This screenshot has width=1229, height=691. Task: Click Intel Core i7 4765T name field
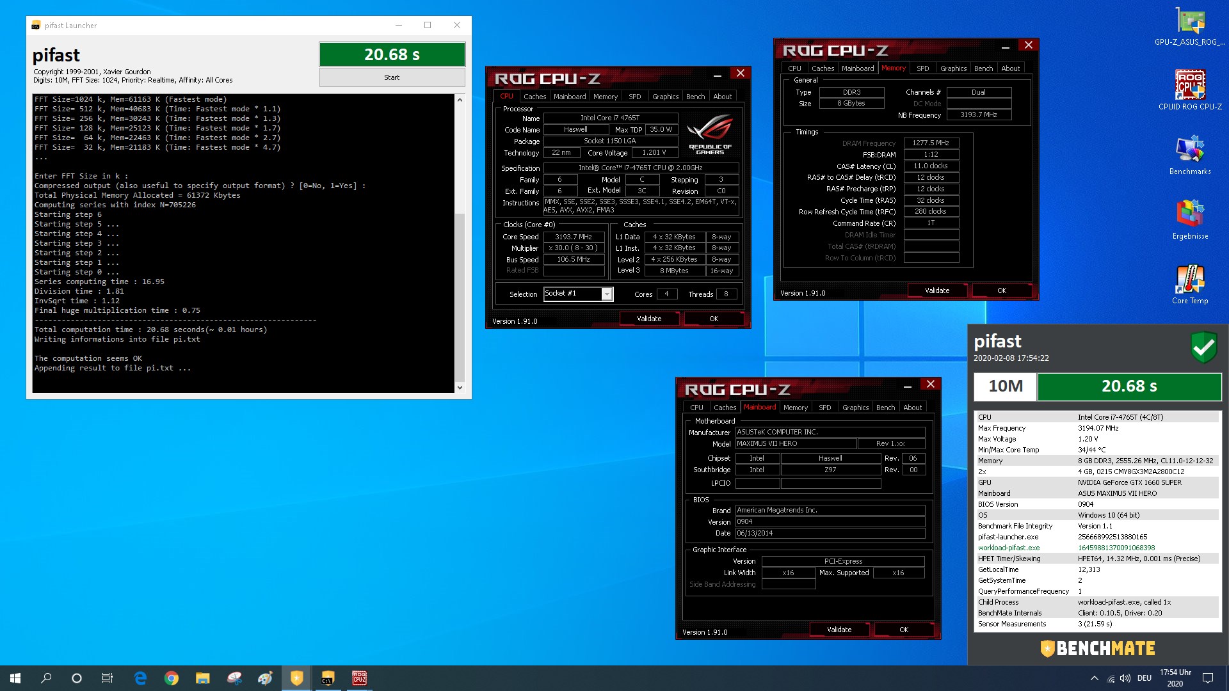[x=610, y=118]
